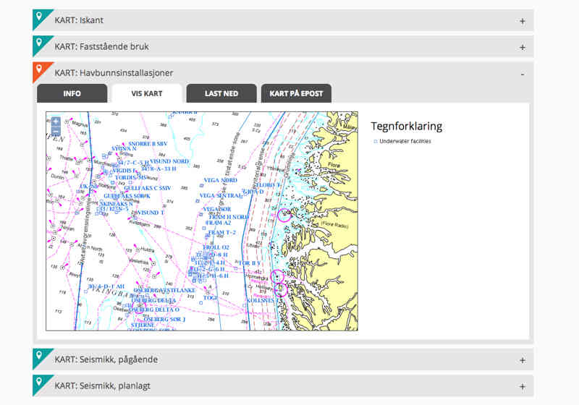Select the VIS KART tab
This screenshot has width=579, height=405.
(146, 94)
